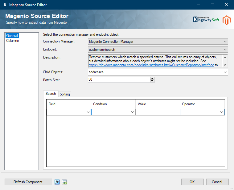Select the Search tab
234x190 pixels.
[x=51, y=94]
